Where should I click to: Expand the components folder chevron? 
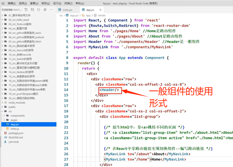tap(4, 116)
